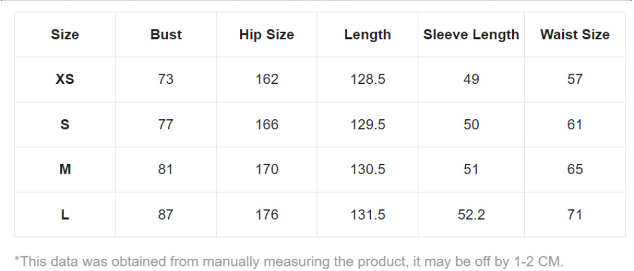Click the L bust value 87

pyautogui.click(x=166, y=215)
